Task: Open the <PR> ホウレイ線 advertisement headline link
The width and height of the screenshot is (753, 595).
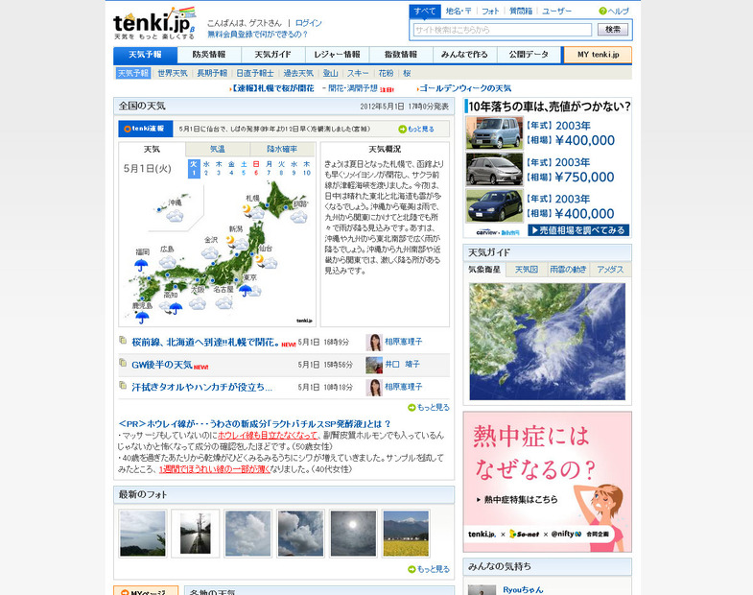Action: (x=254, y=424)
